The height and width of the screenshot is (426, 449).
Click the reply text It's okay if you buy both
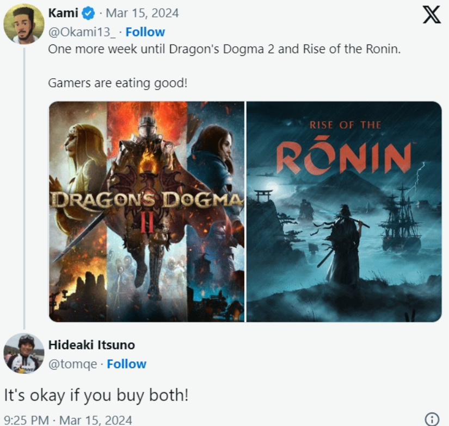pos(96,396)
